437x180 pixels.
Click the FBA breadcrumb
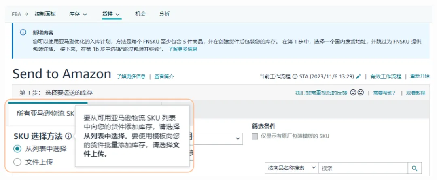point(17,14)
